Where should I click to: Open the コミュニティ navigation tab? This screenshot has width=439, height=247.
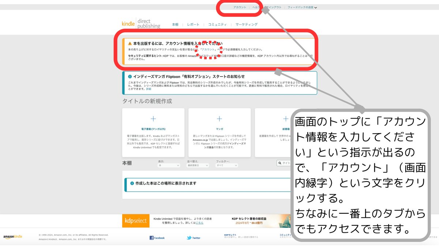[x=217, y=25]
